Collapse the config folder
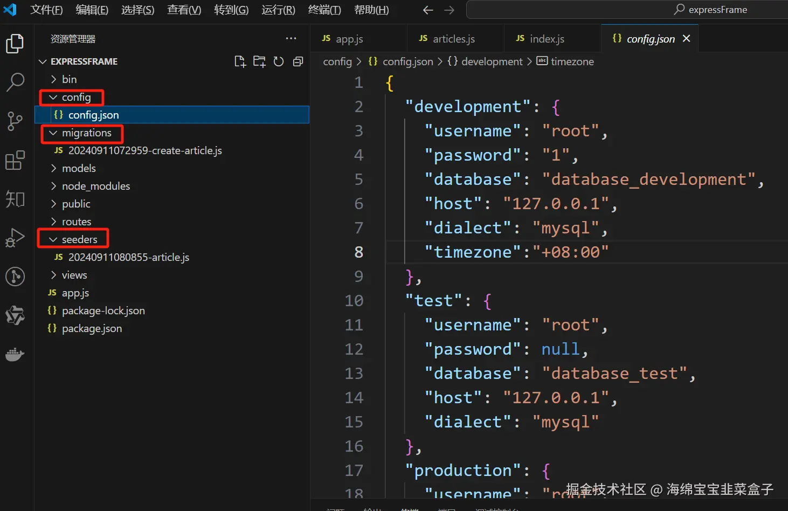788x511 pixels. tap(75, 97)
